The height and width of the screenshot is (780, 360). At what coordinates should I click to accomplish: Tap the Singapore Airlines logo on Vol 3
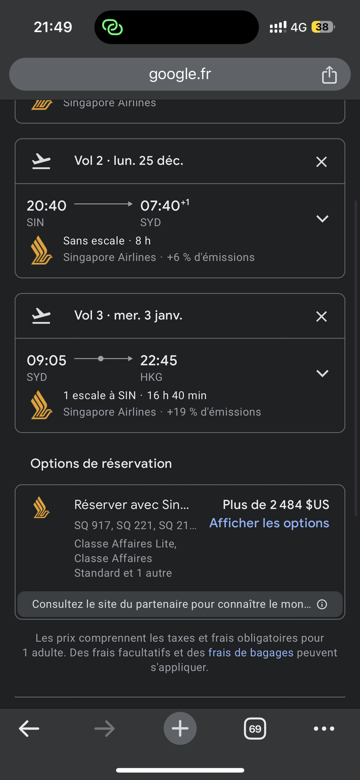tap(41, 405)
